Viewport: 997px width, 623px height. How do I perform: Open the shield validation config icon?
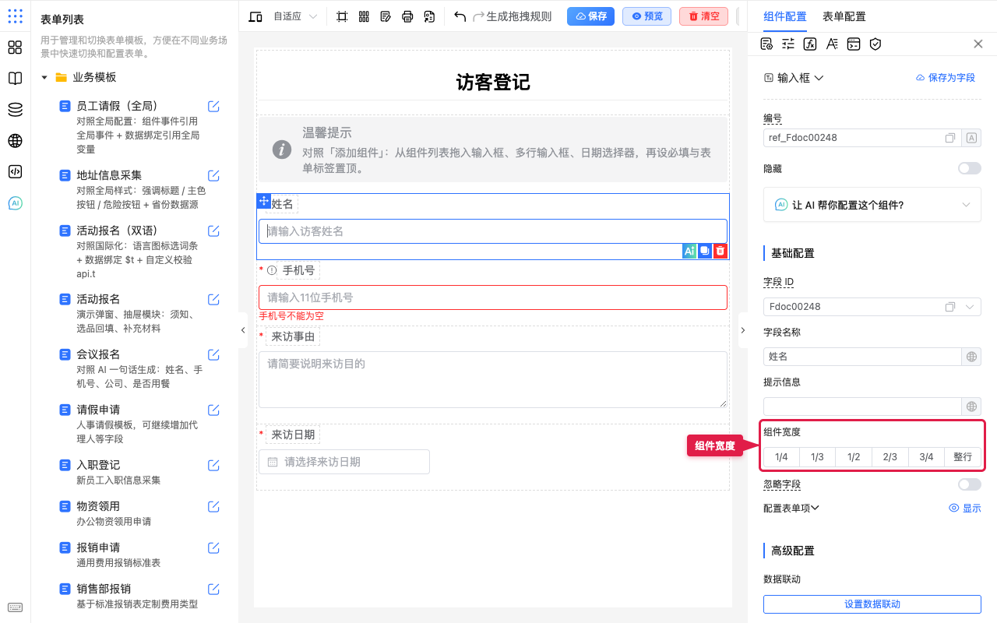coord(875,44)
